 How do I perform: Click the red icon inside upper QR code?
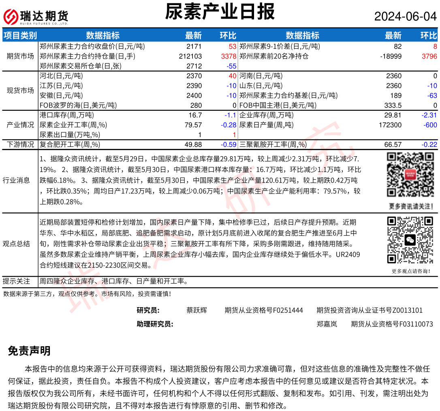click(410, 175)
